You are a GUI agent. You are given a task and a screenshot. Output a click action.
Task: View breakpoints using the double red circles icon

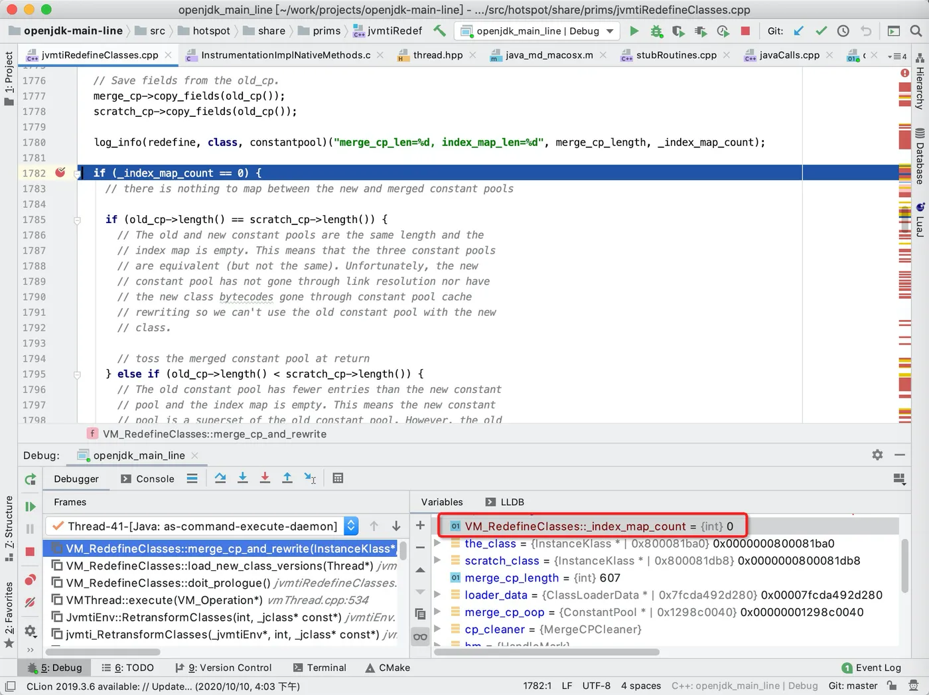(31, 579)
